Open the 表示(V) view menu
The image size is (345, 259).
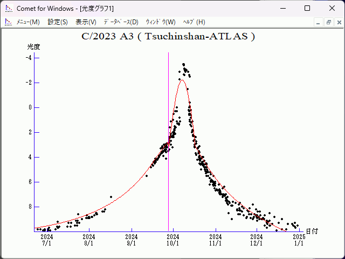(86, 22)
